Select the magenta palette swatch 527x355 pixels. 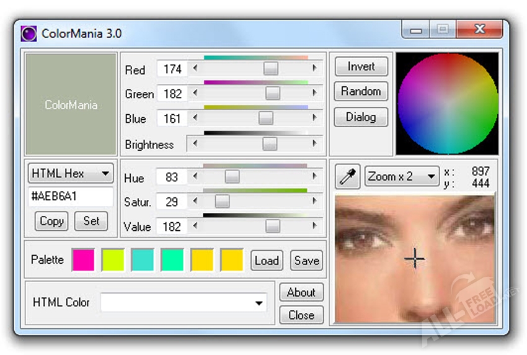coord(83,260)
